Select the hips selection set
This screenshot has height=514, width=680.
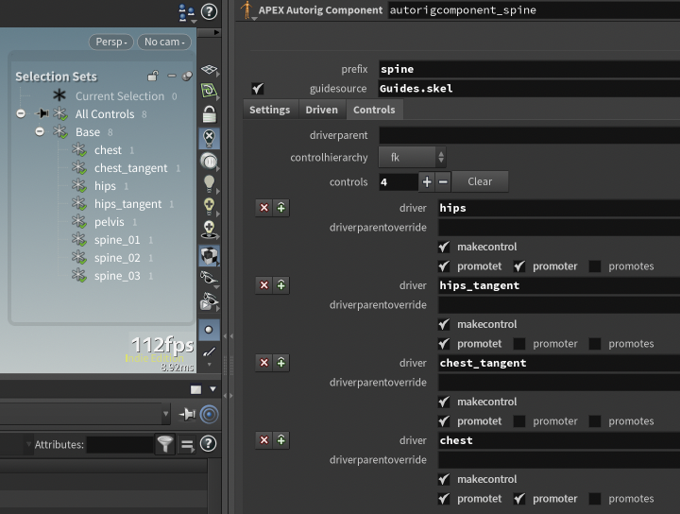105,185
